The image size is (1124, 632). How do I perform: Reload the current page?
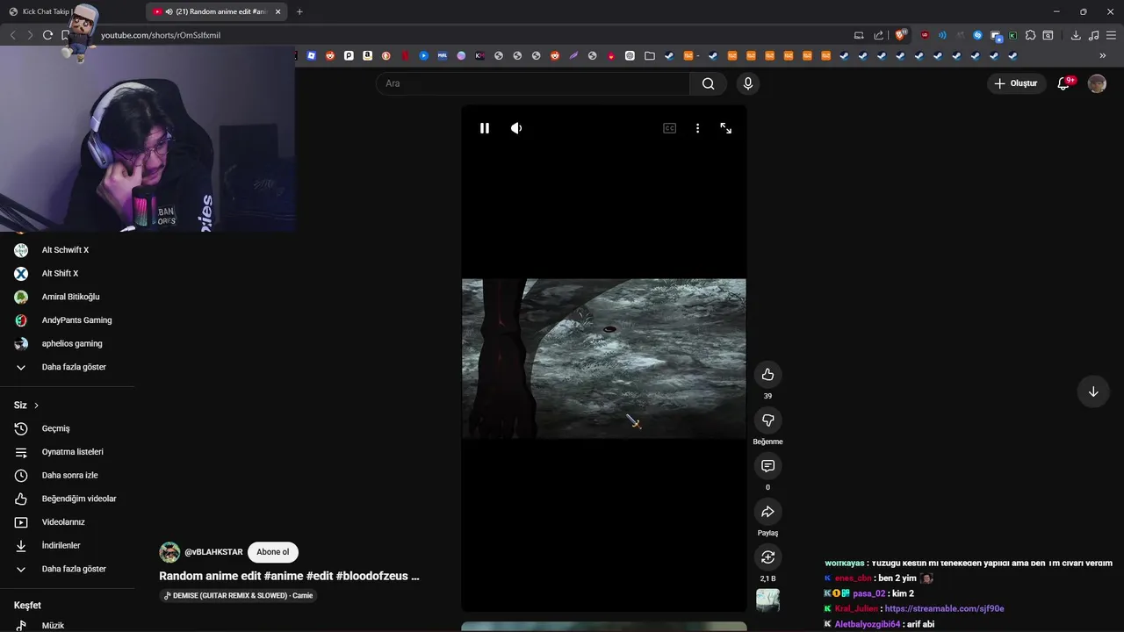(47, 35)
